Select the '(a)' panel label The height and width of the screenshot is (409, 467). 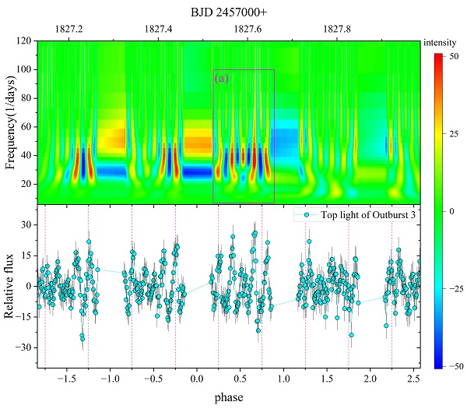pyautogui.click(x=221, y=79)
